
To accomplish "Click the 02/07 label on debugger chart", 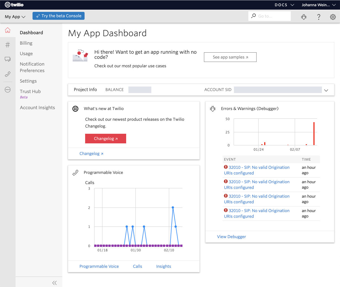I will [295, 150].
